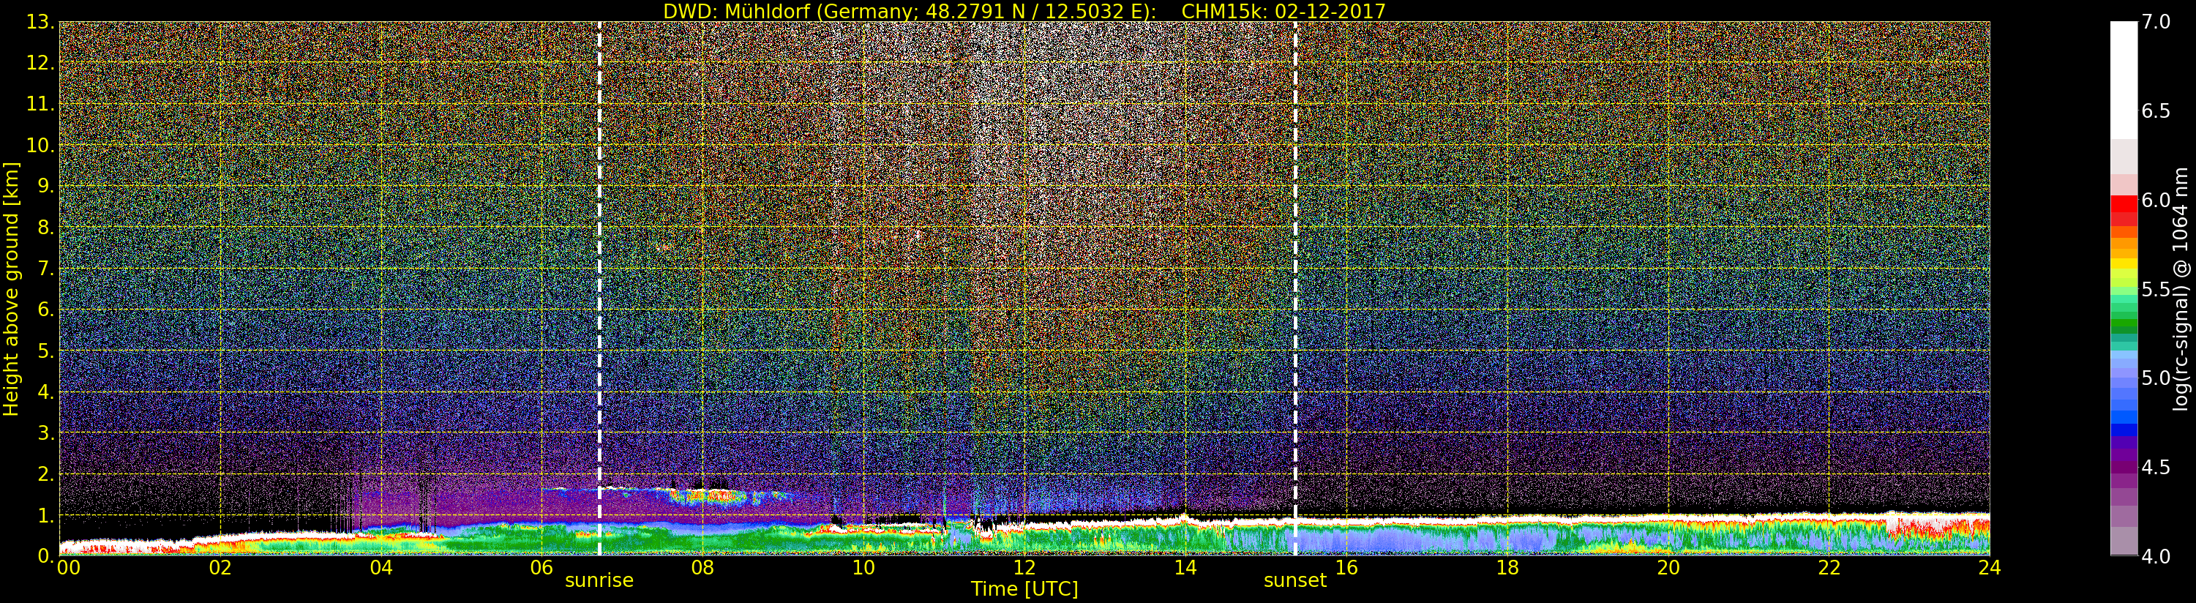Screen dimensions: 2196x603
Task: Click the 'sunset' label under the time axis
Action: [x=1295, y=581]
